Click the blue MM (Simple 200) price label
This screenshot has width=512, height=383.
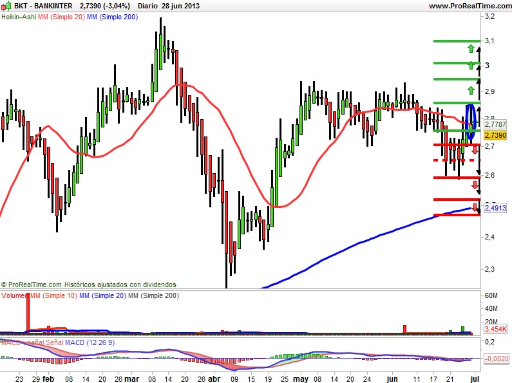coord(112,17)
